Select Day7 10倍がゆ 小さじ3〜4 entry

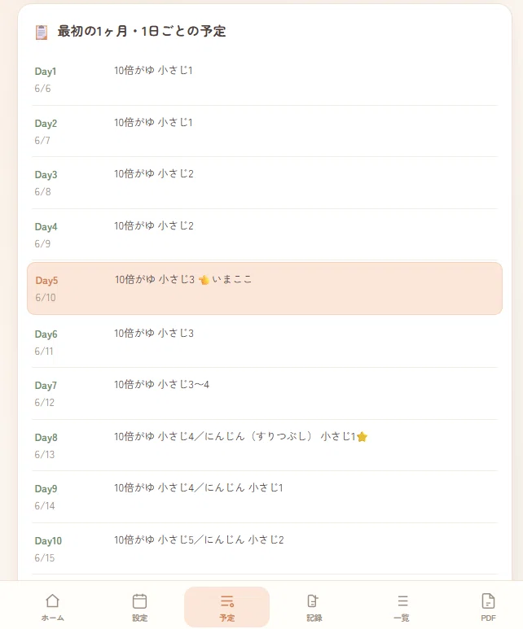tap(265, 394)
